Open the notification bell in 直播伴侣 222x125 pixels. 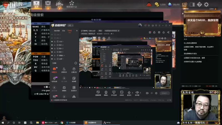tap(163, 32)
